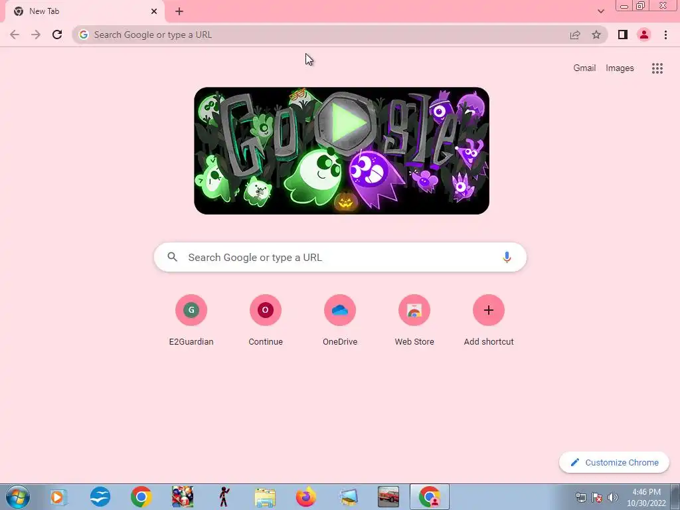
Task: Open Windows Explorer folder in taskbar
Action: click(265, 497)
